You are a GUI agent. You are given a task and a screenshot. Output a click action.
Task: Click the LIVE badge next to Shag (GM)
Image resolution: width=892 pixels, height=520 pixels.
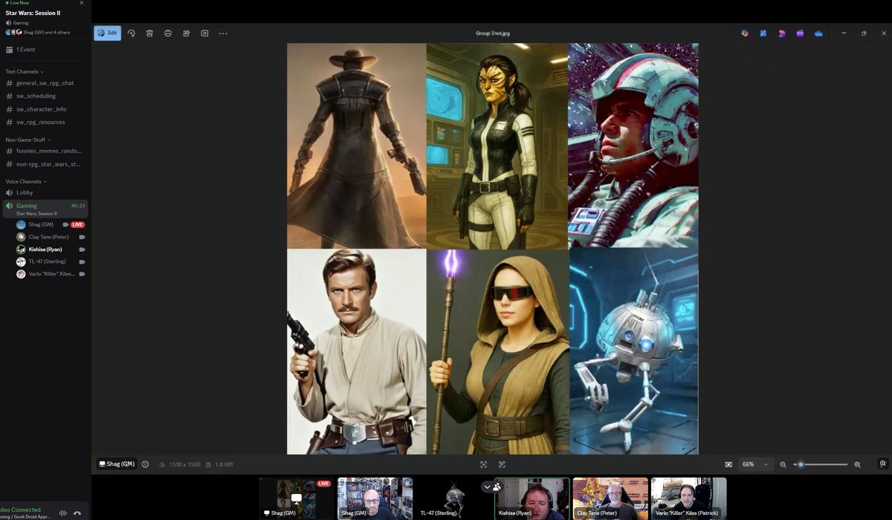[77, 224]
